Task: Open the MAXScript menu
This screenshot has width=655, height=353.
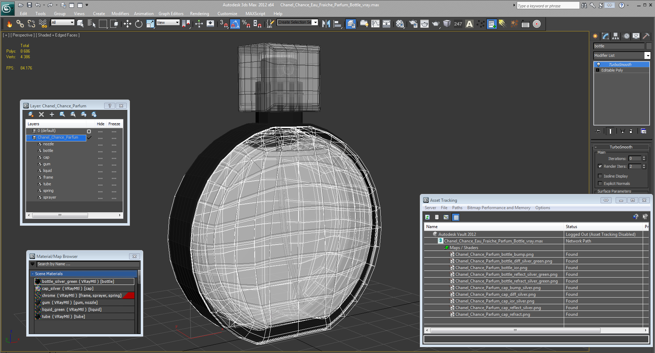Action: point(255,14)
